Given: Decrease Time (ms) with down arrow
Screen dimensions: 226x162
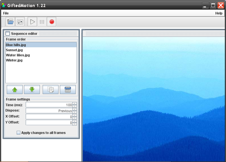Looking at the screenshot, I should (x=75, y=106).
